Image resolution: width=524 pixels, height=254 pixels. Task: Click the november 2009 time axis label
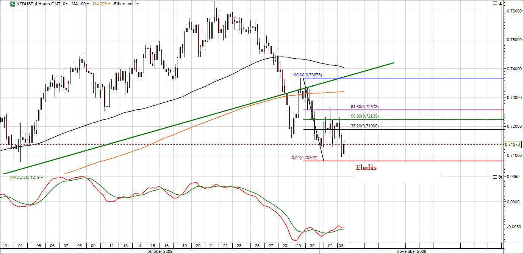point(411,251)
